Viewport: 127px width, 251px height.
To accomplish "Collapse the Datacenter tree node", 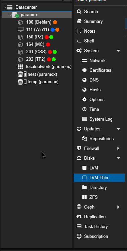I will (5, 7).
